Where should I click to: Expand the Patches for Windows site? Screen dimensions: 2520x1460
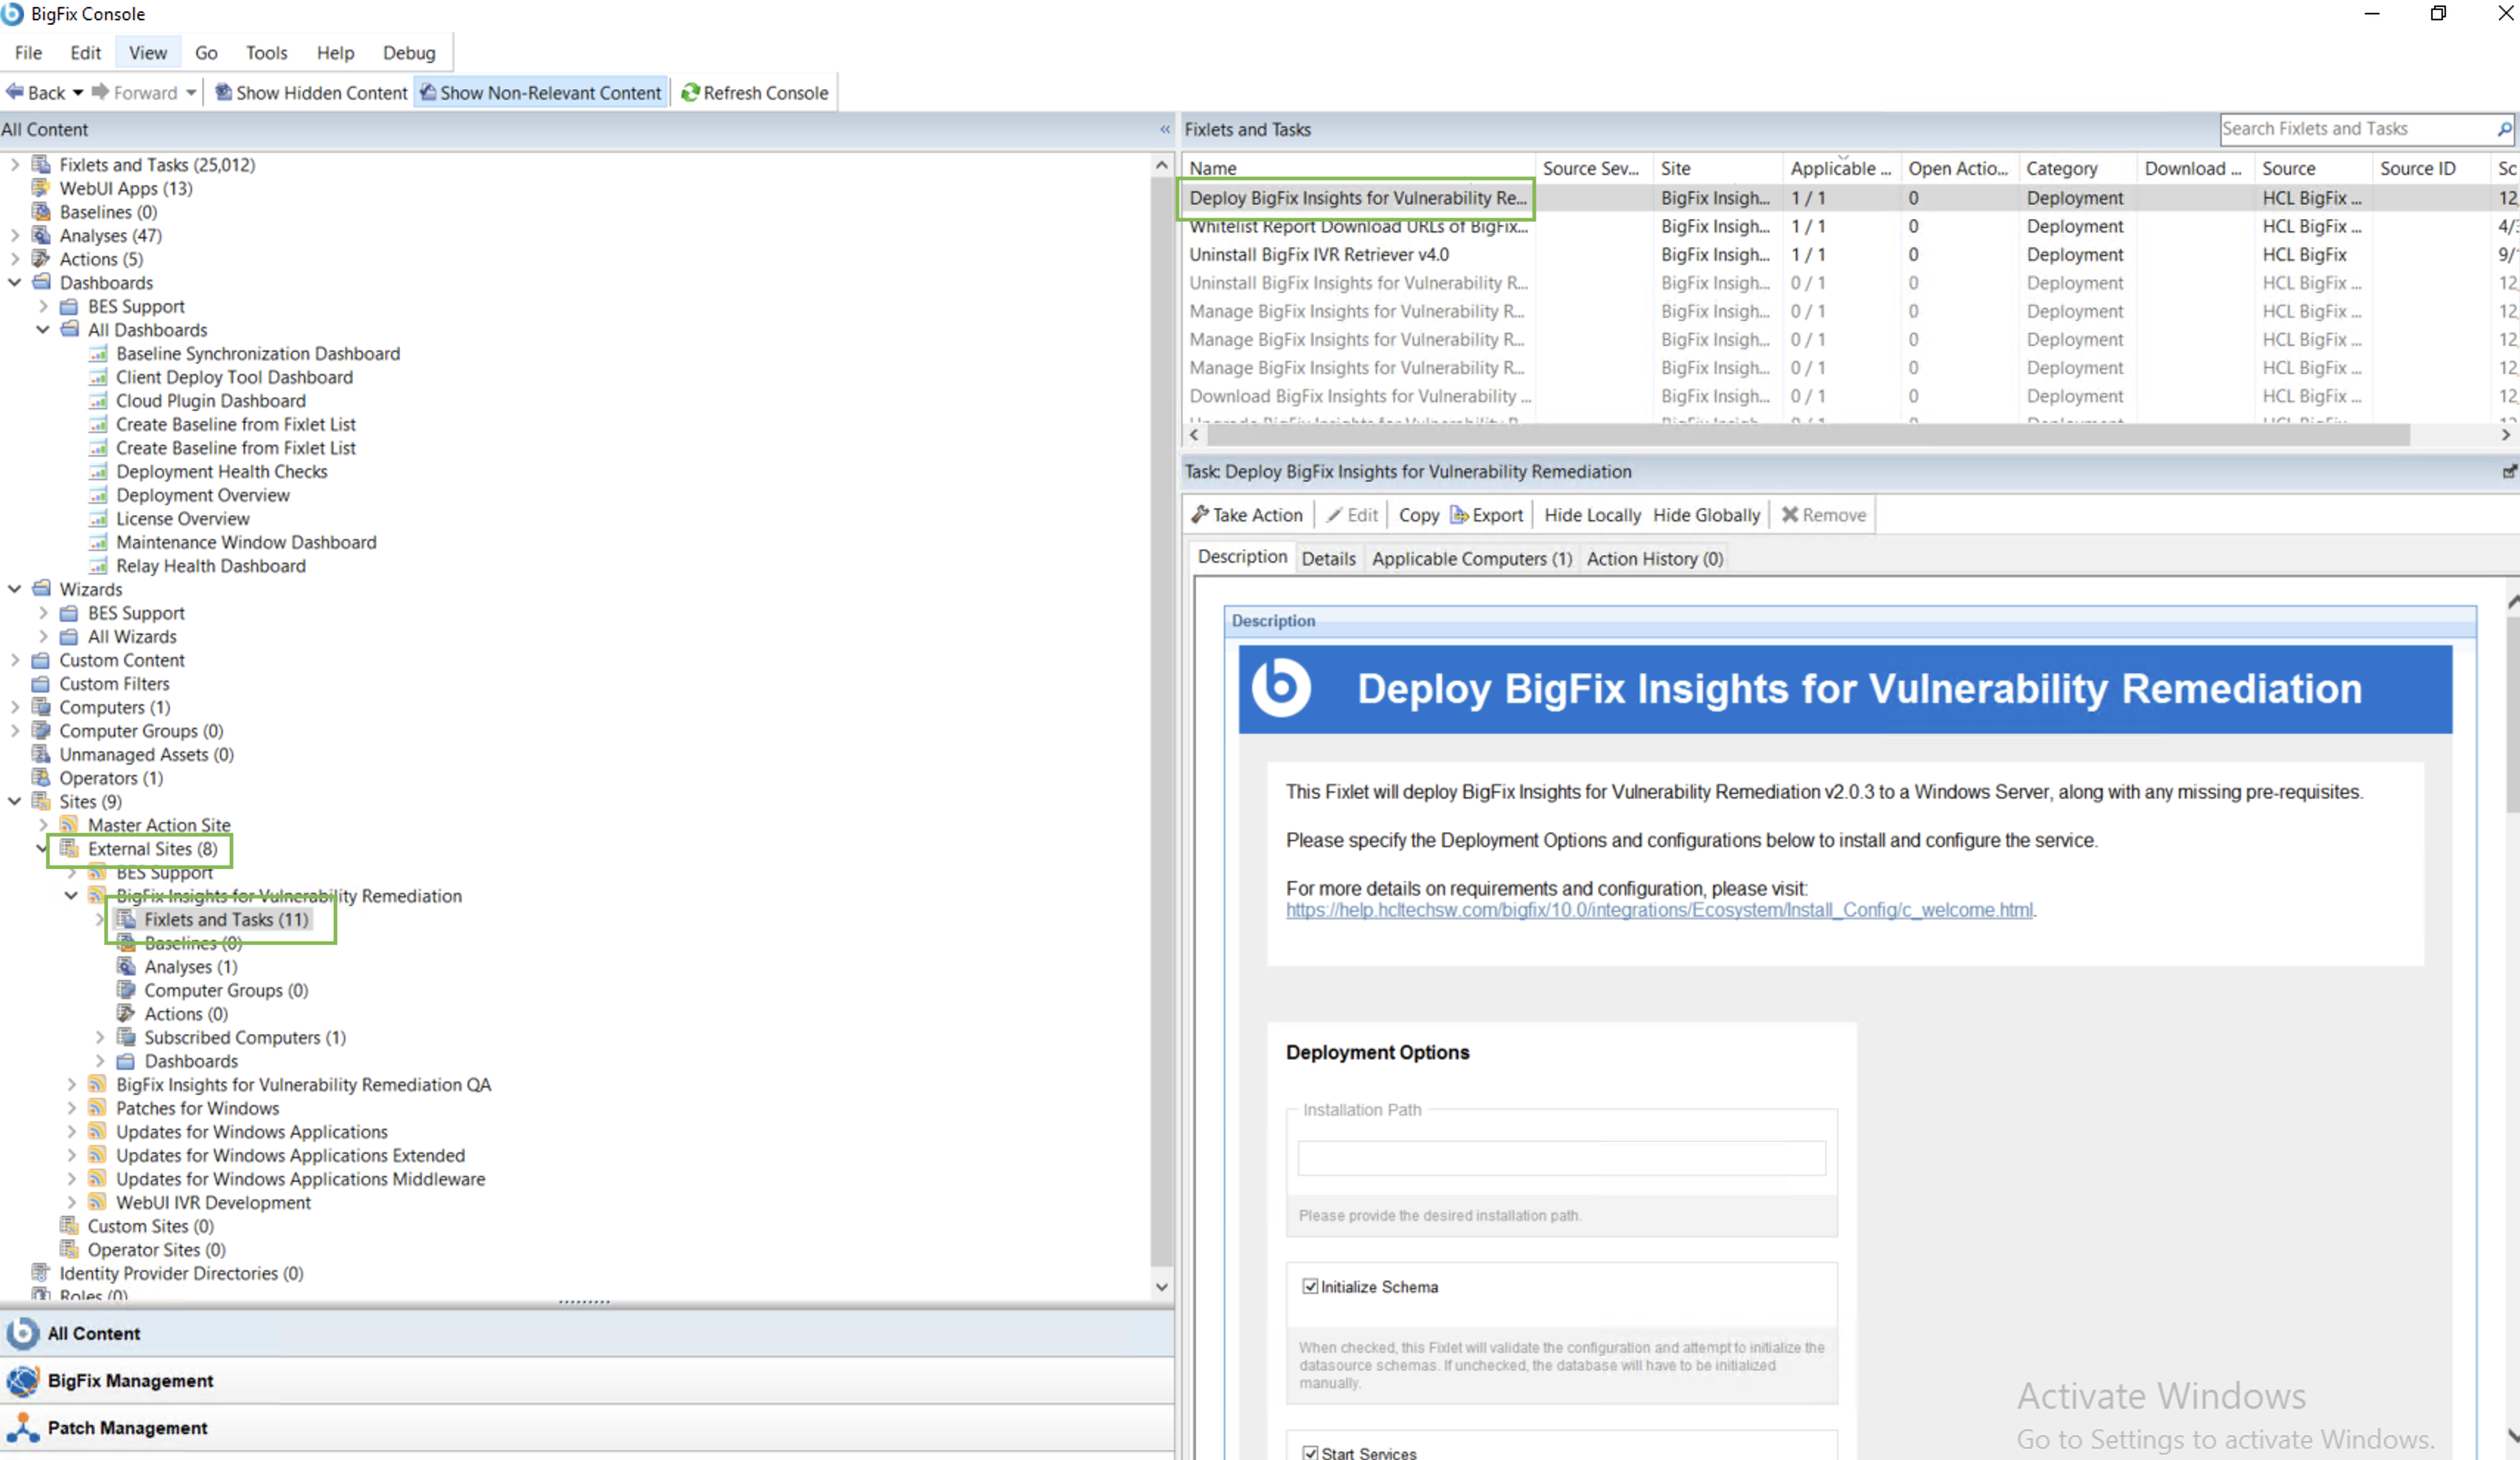point(72,1108)
